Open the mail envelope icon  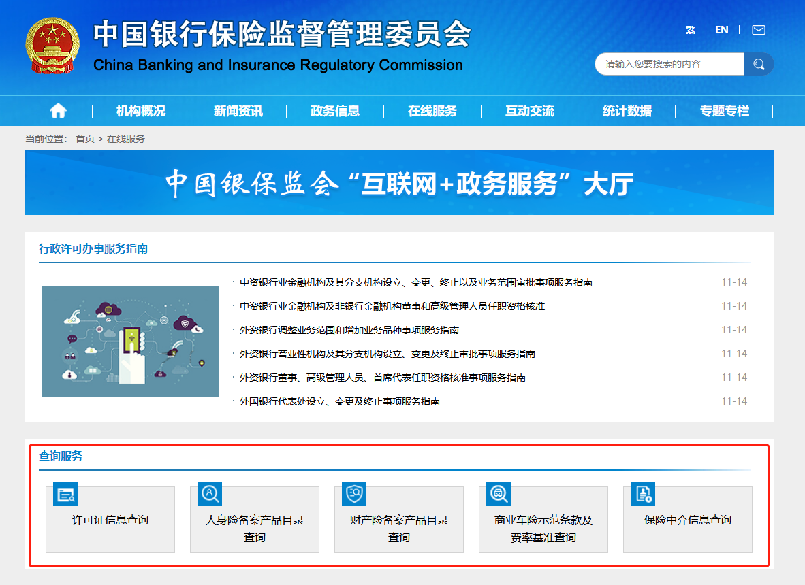(x=758, y=30)
